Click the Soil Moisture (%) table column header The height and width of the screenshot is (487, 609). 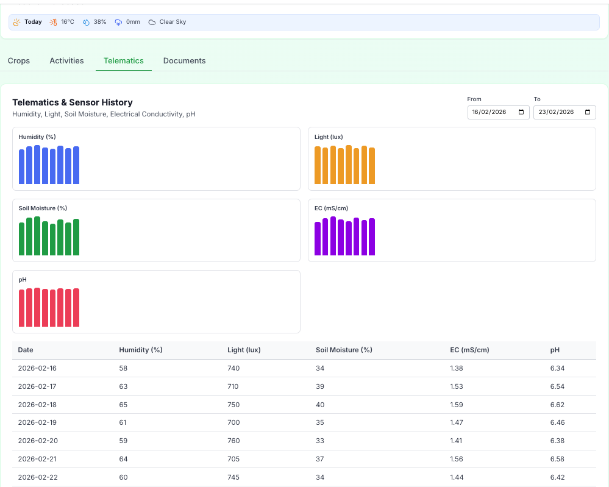(x=344, y=350)
